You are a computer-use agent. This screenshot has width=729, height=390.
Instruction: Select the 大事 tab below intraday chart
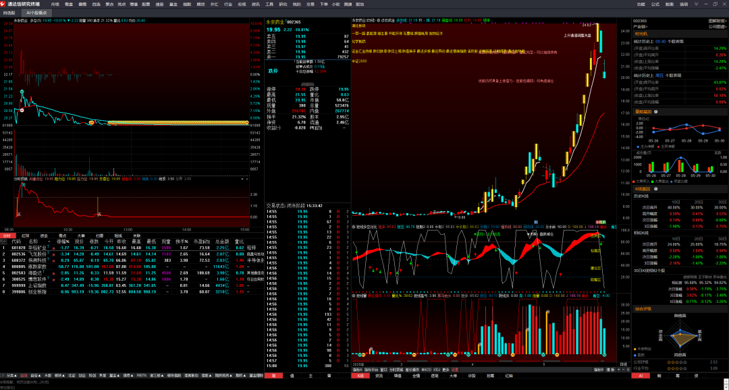(x=81, y=235)
